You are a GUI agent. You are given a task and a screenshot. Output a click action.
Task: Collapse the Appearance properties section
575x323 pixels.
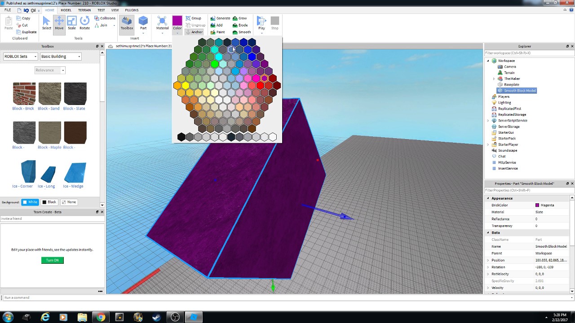tap(488, 198)
